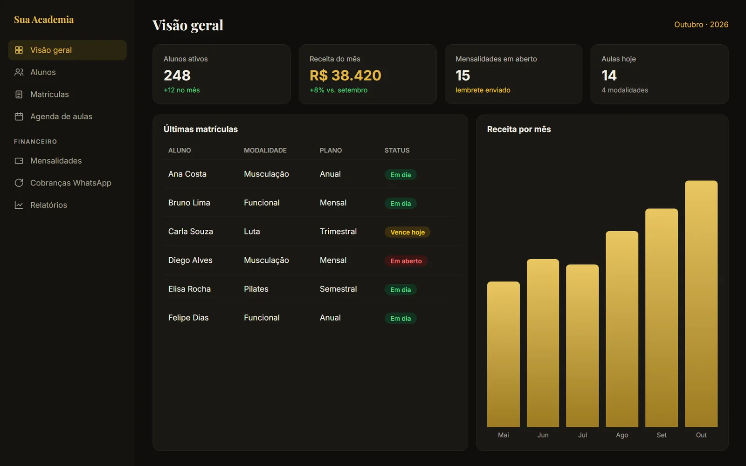The height and width of the screenshot is (466, 746).
Task: Open the Aulas hoje card
Action: [x=659, y=74]
